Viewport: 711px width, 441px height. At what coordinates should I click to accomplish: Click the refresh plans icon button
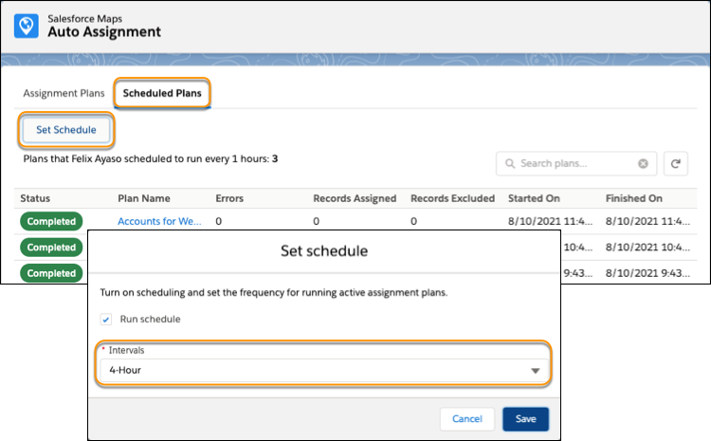pyautogui.click(x=676, y=163)
